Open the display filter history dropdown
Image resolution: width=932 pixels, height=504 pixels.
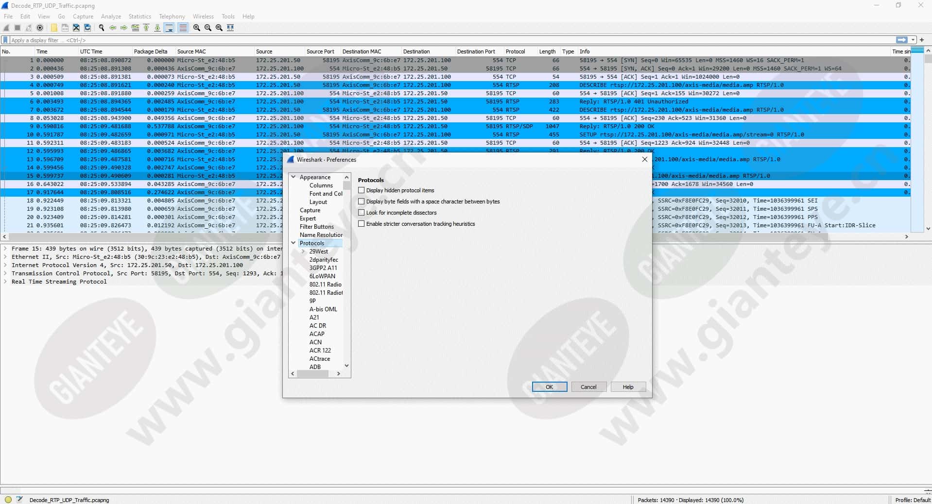(x=913, y=40)
